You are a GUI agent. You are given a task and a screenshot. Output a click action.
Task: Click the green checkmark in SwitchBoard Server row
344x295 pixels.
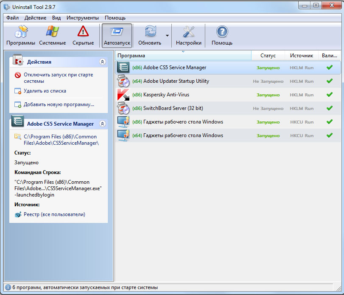point(329,108)
